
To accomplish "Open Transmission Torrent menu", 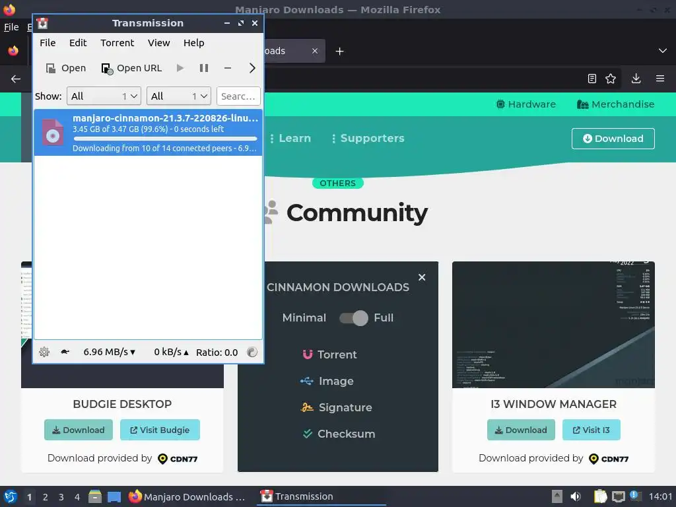I will click(118, 43).
